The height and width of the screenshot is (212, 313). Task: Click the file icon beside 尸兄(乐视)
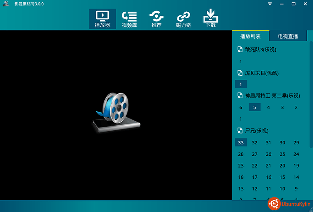[240, 131]
